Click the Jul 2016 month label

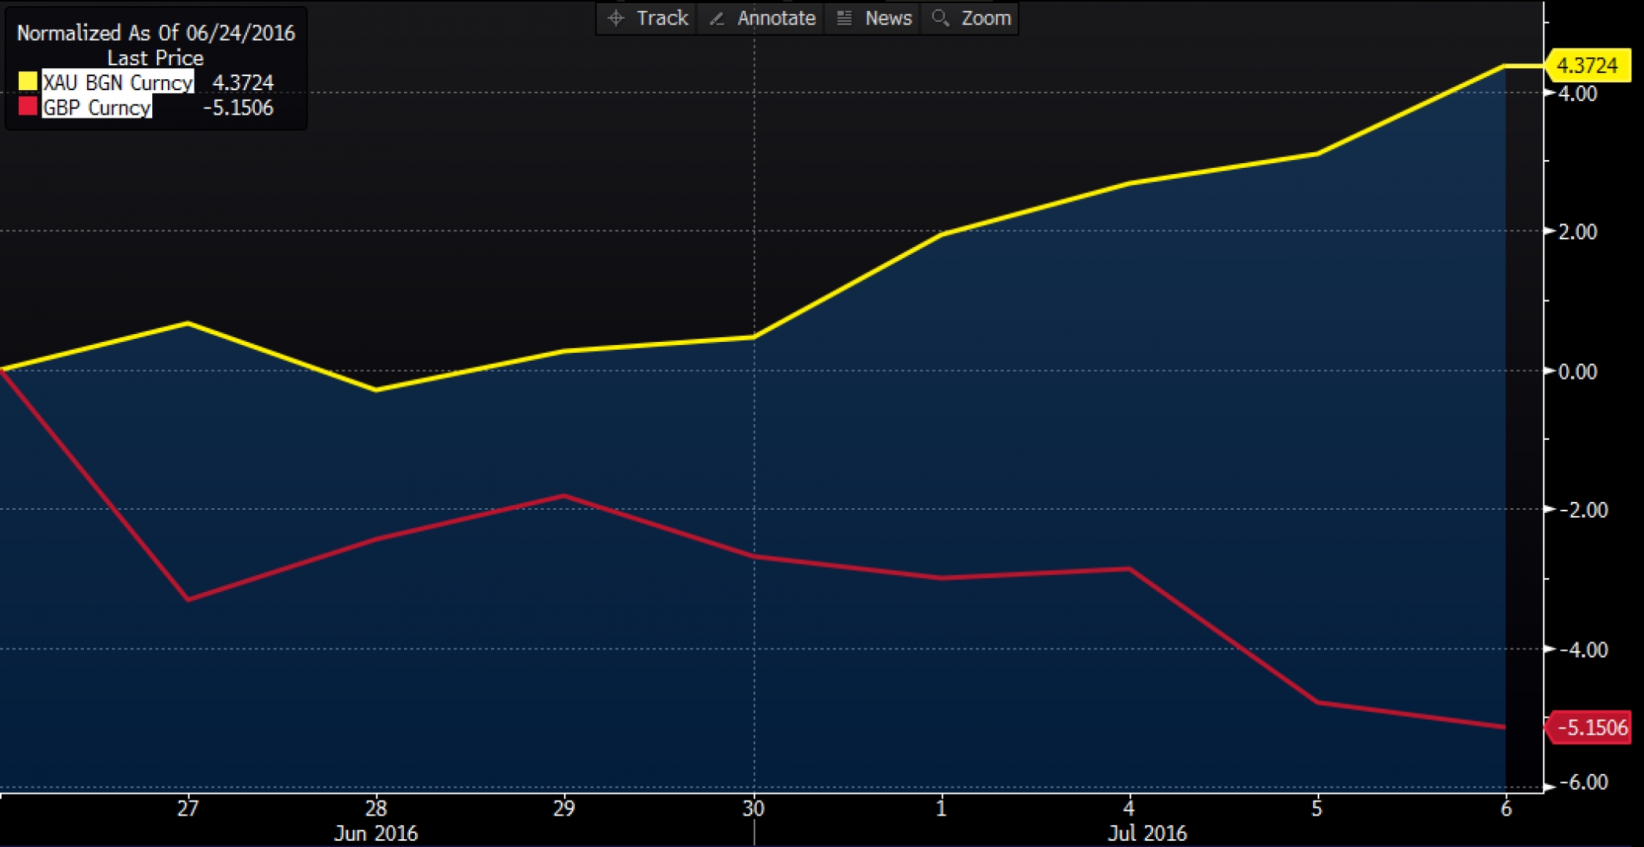(x=1147, y=833)
